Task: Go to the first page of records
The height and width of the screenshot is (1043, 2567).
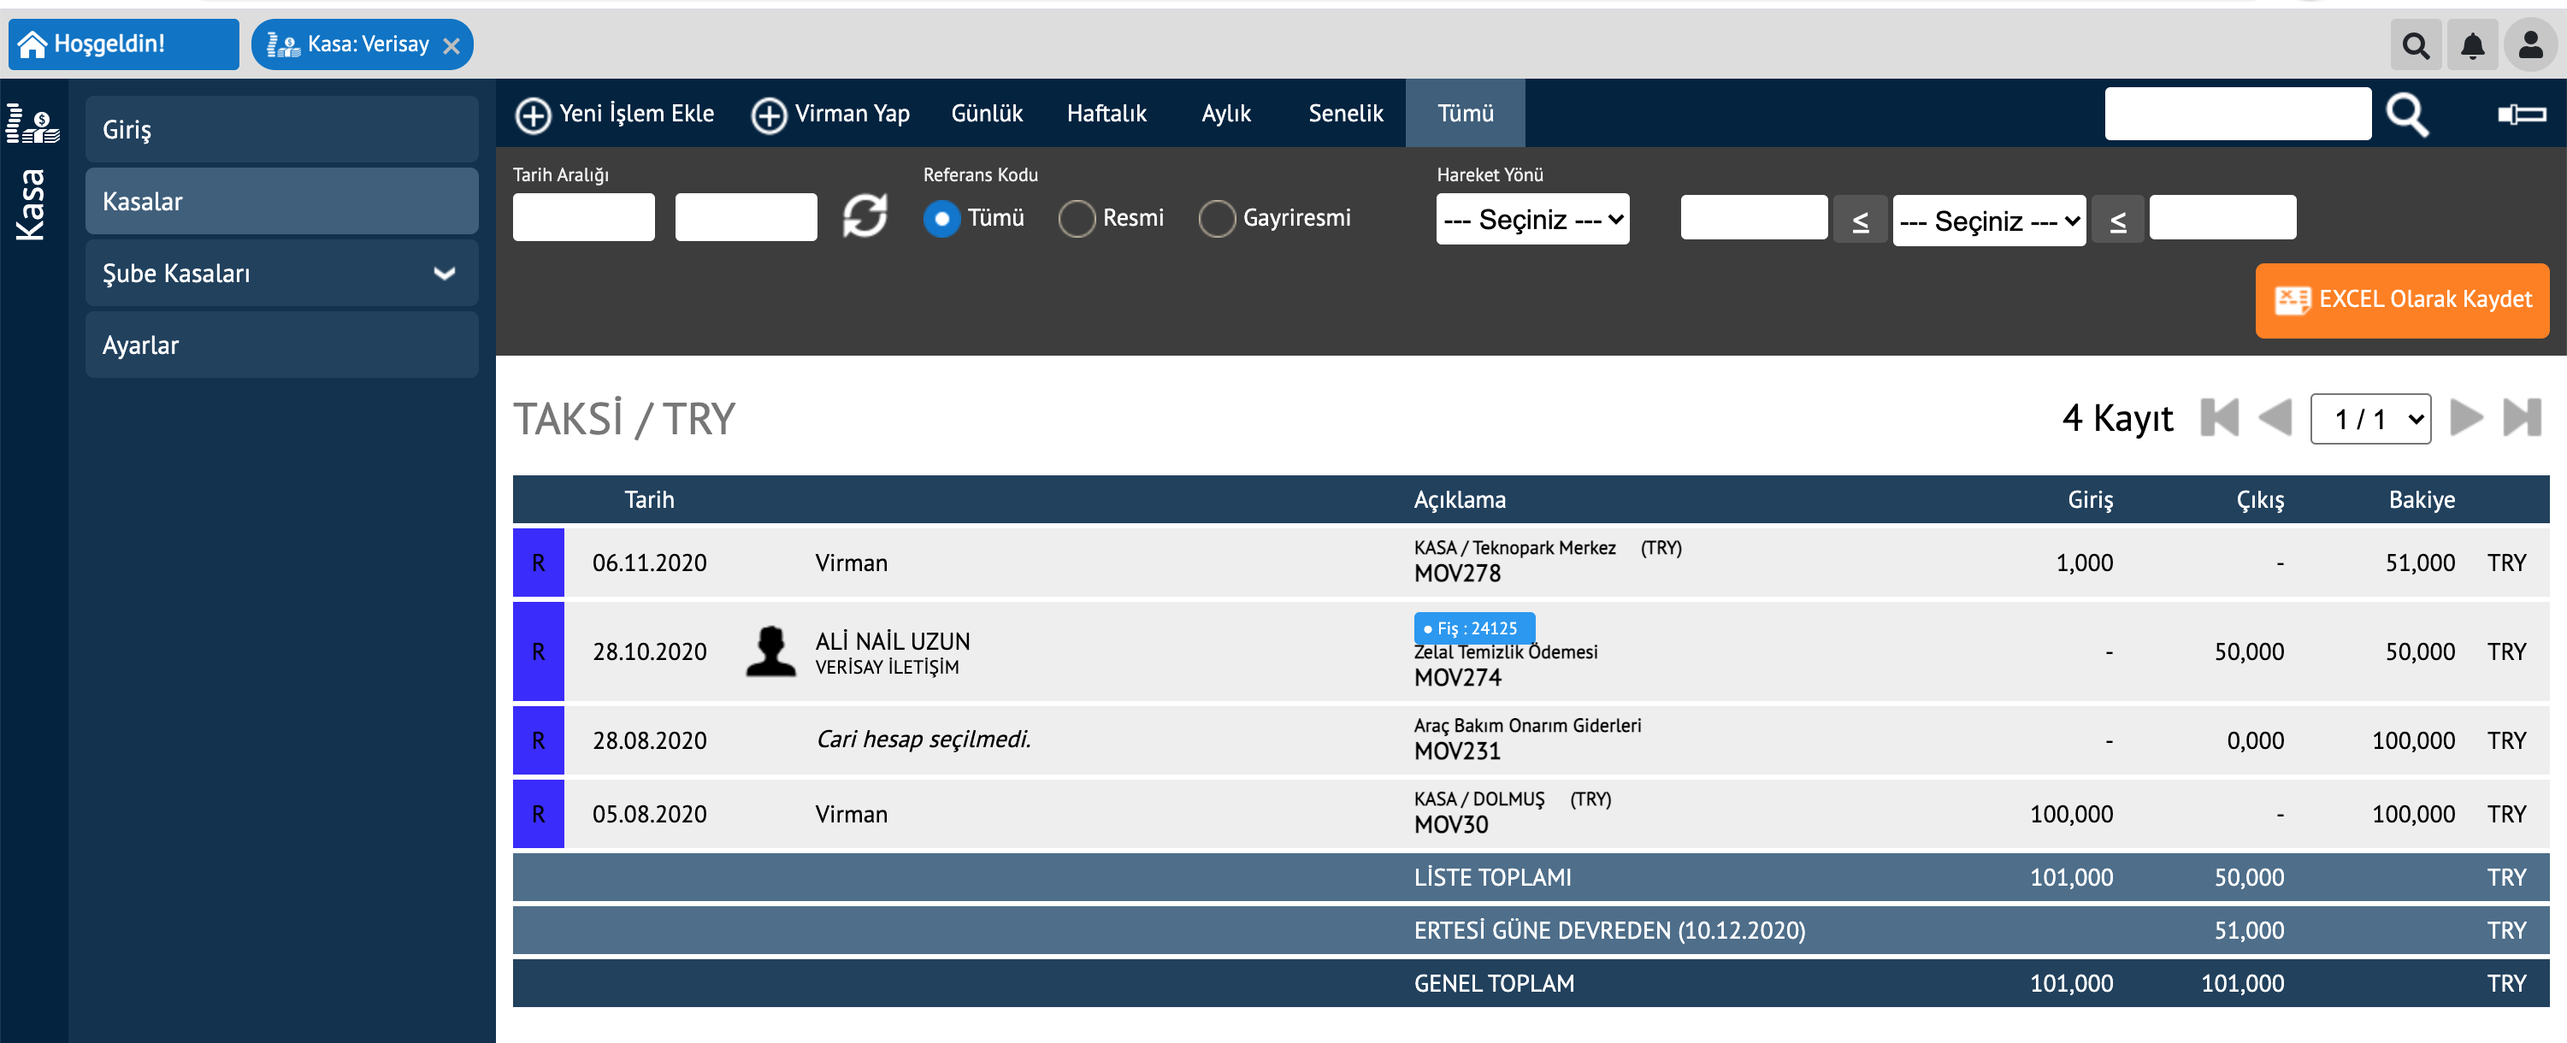Action: coord(2219,417)
